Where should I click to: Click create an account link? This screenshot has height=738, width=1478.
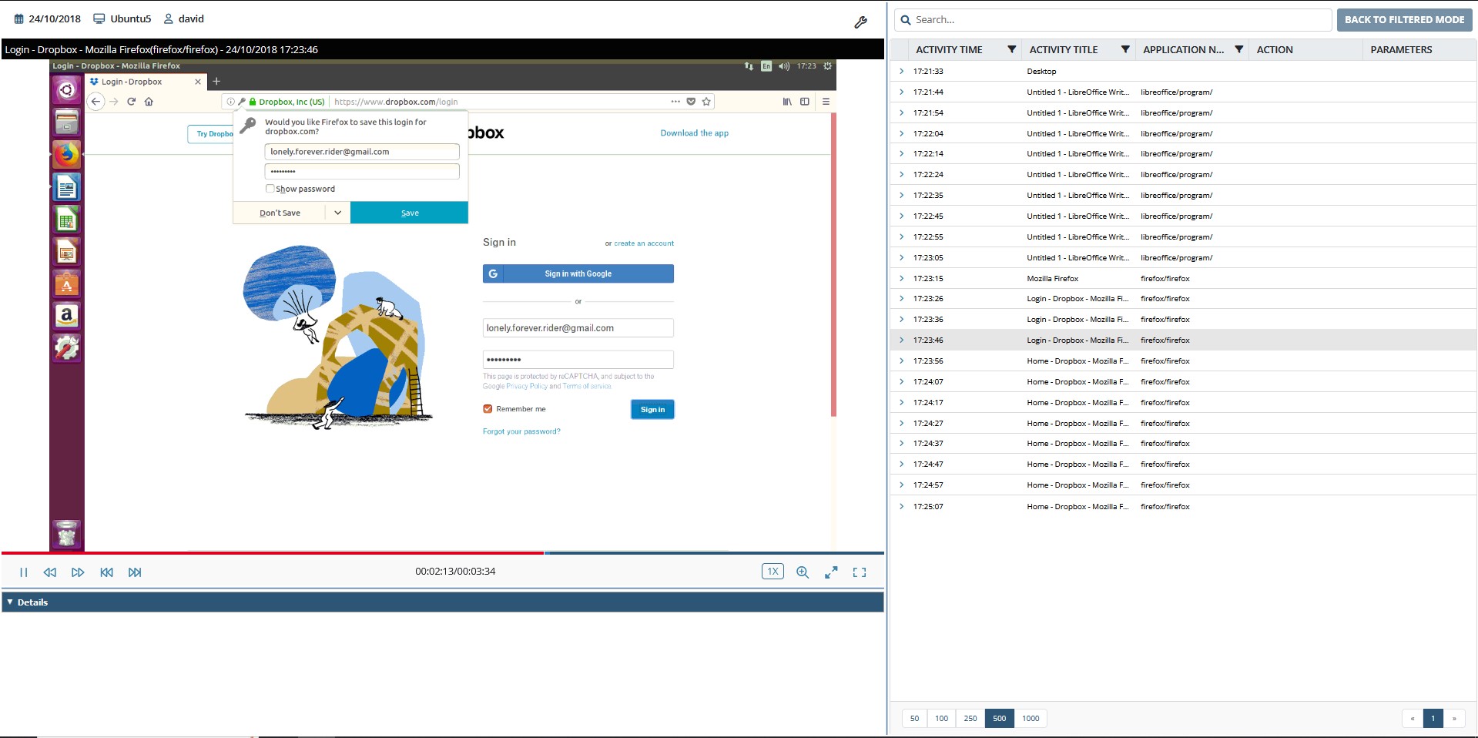tap(644, 243)
